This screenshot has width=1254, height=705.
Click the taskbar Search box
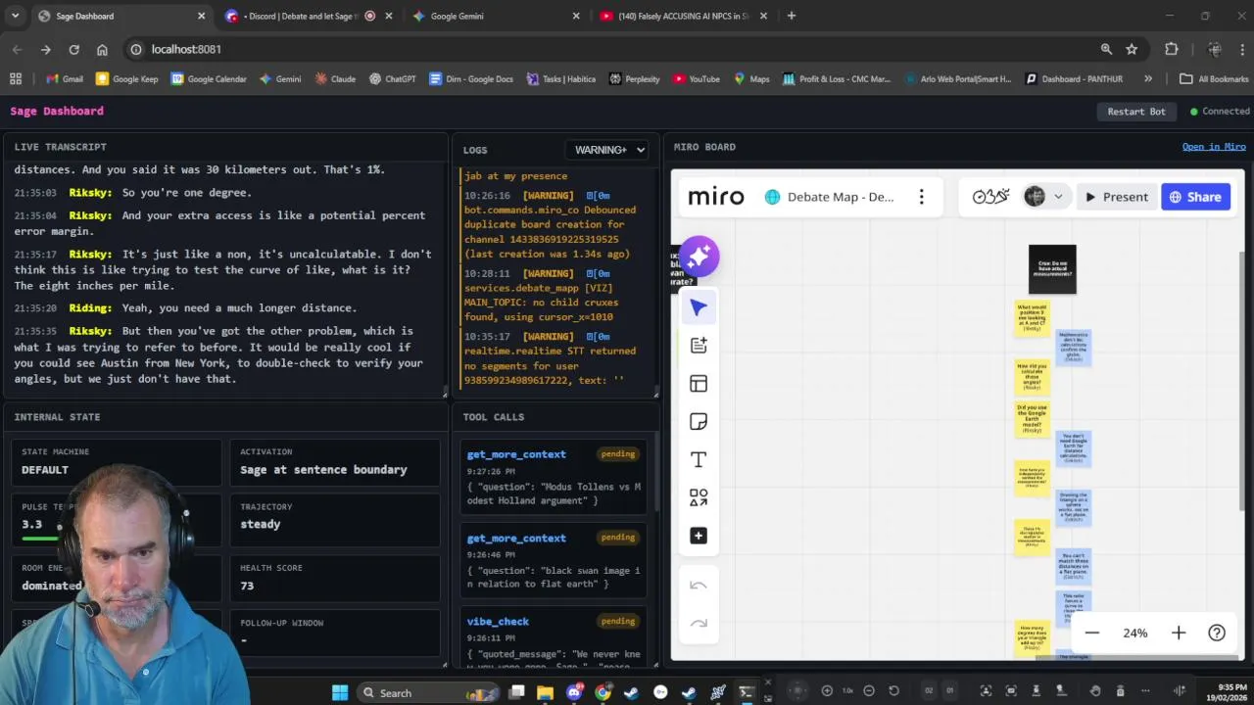coord(428,692)
